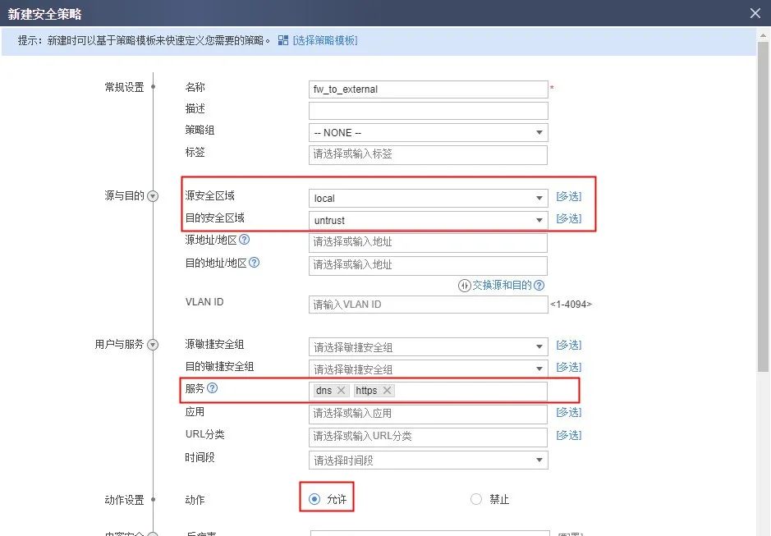The height and width of the screenshot is (536, 771).
Task: Click inside the 服务 tags field
Action: (429, 392)
